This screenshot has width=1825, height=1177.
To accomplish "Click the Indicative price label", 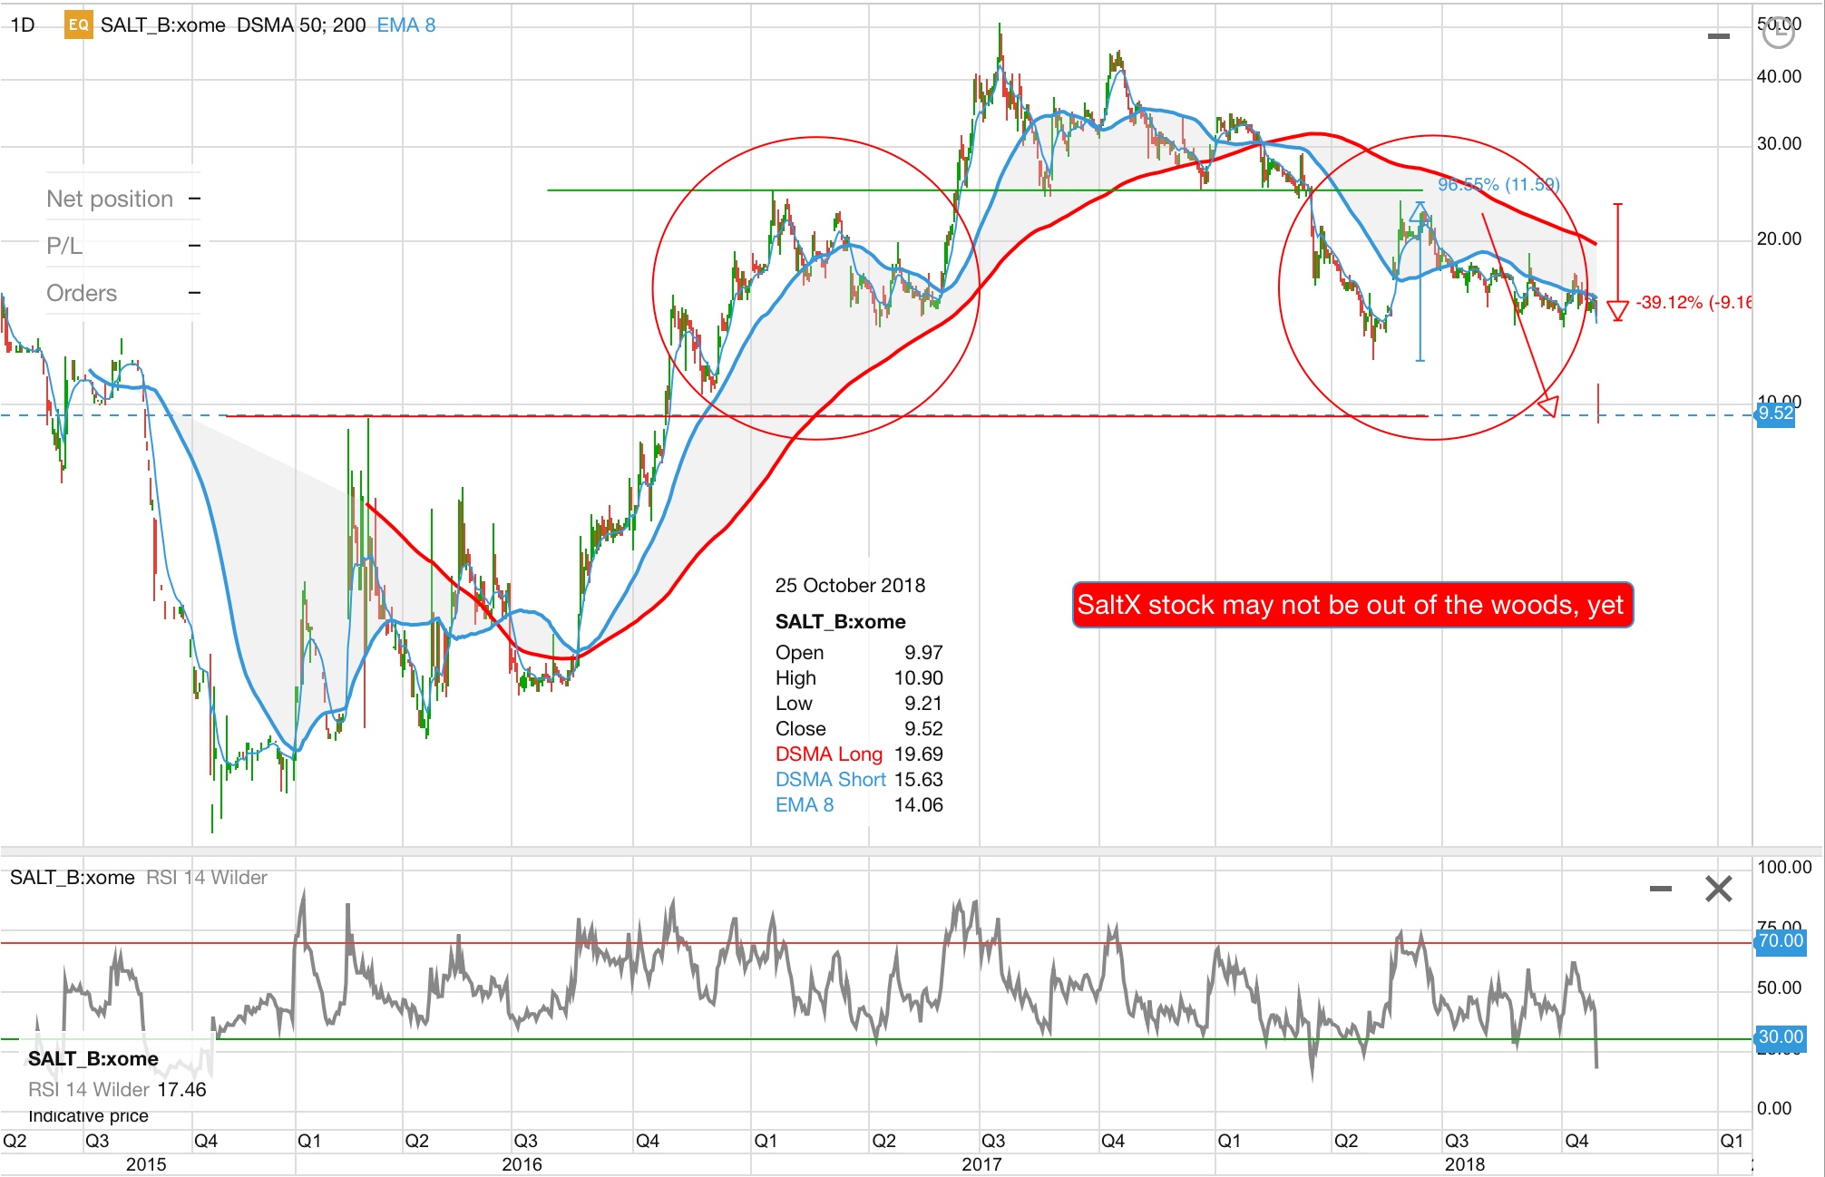I will click(88, 1116).
